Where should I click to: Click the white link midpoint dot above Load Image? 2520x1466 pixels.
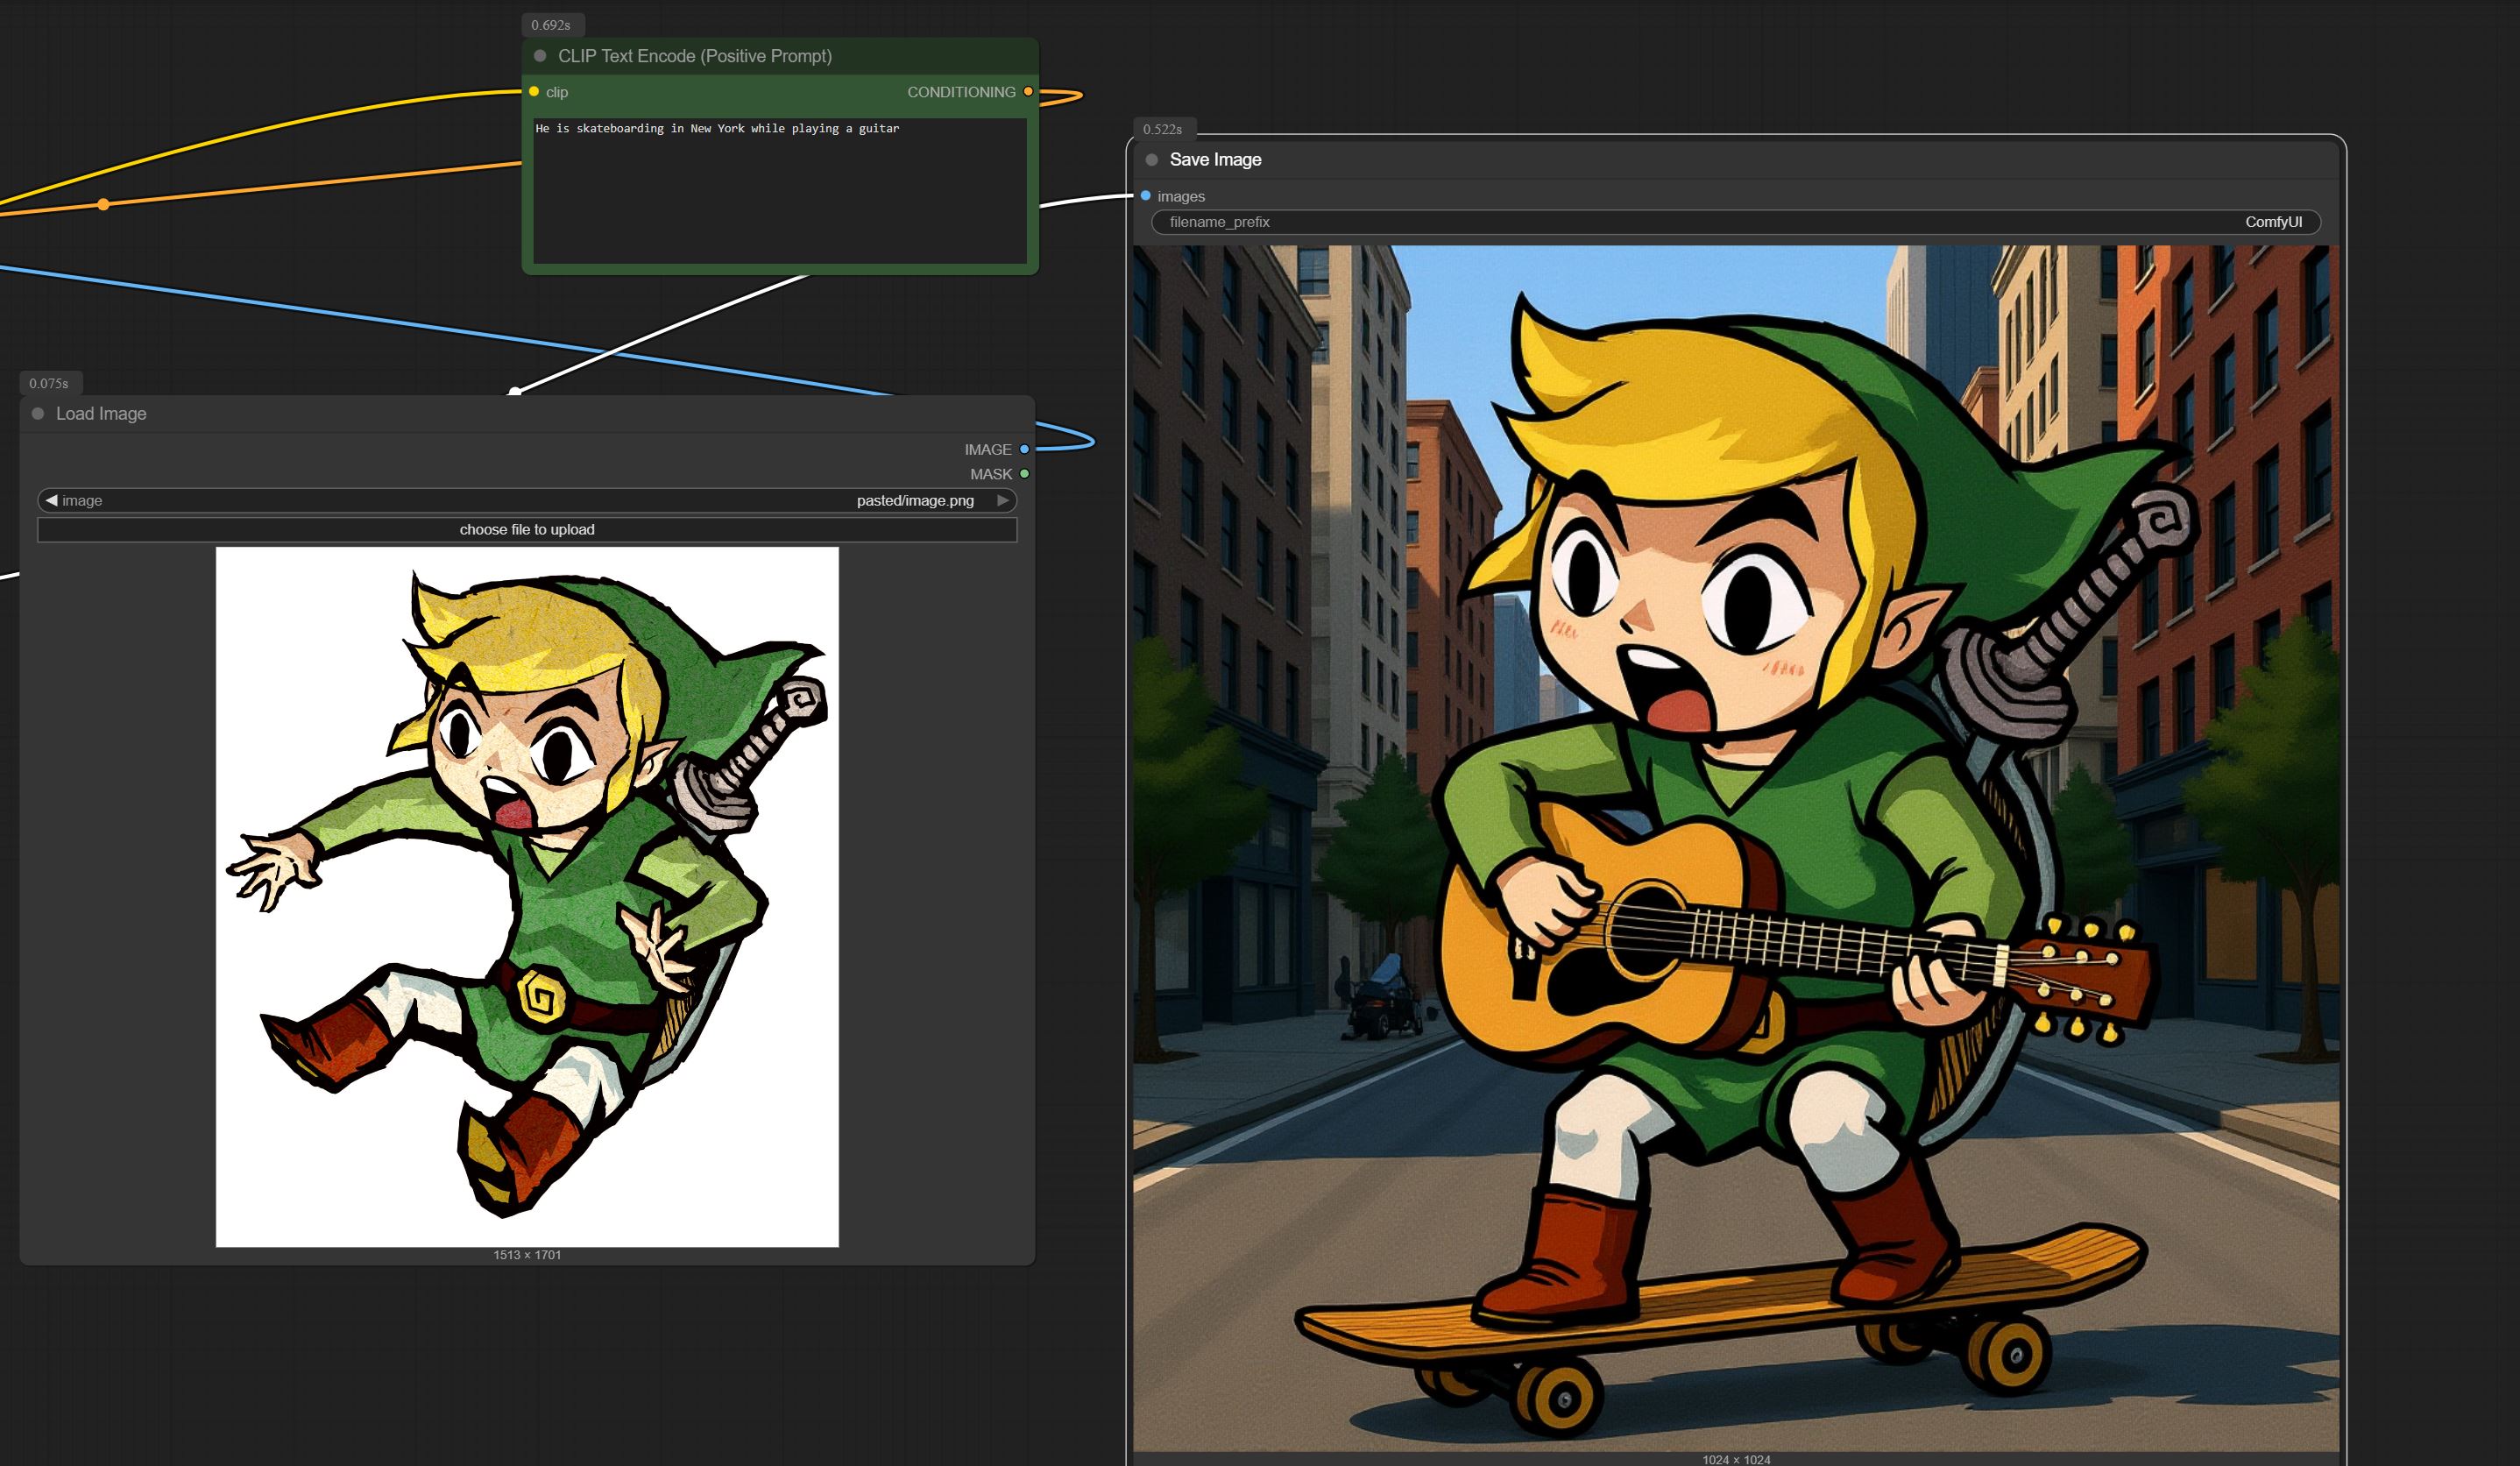(x=514, y=392)
